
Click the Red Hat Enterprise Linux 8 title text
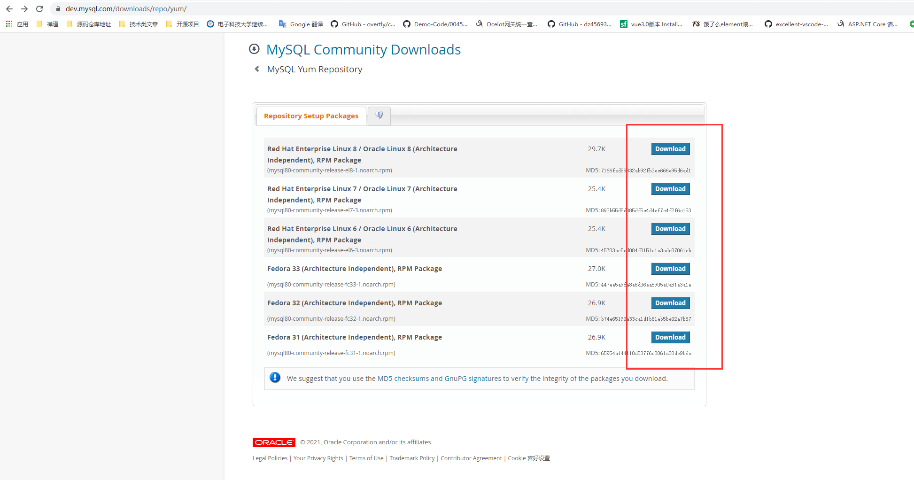(362, 155)
